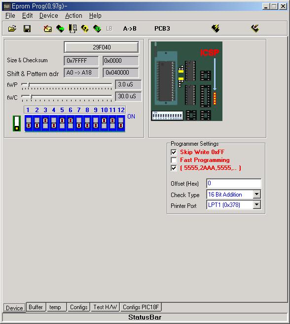
Task: Click the yellow chip verify icon
Action: [85, 29]
